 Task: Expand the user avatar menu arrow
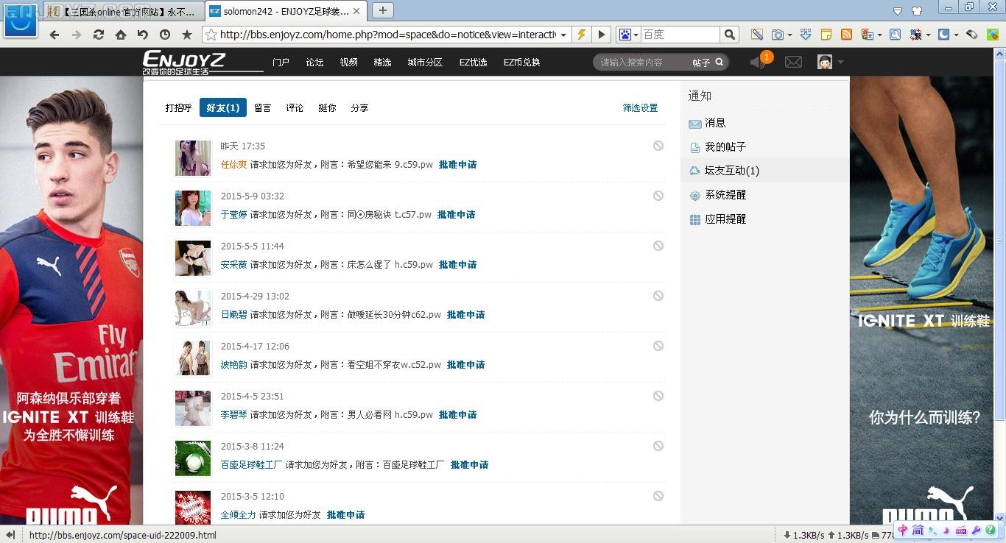[840, 63]
